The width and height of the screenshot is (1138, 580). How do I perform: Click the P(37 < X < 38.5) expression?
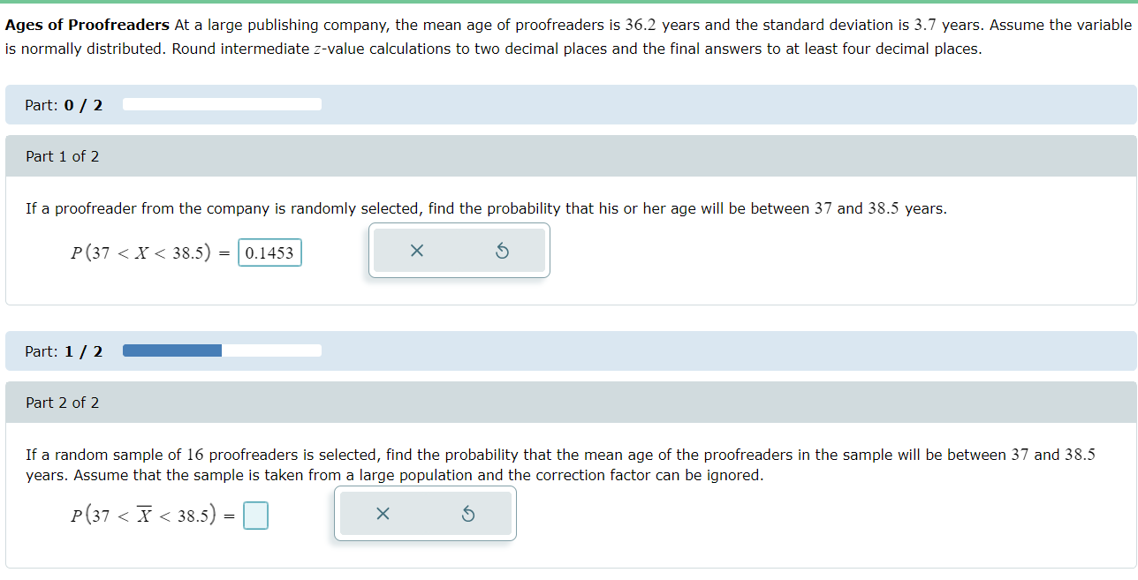pyautogui.click(x=146, y=252)
